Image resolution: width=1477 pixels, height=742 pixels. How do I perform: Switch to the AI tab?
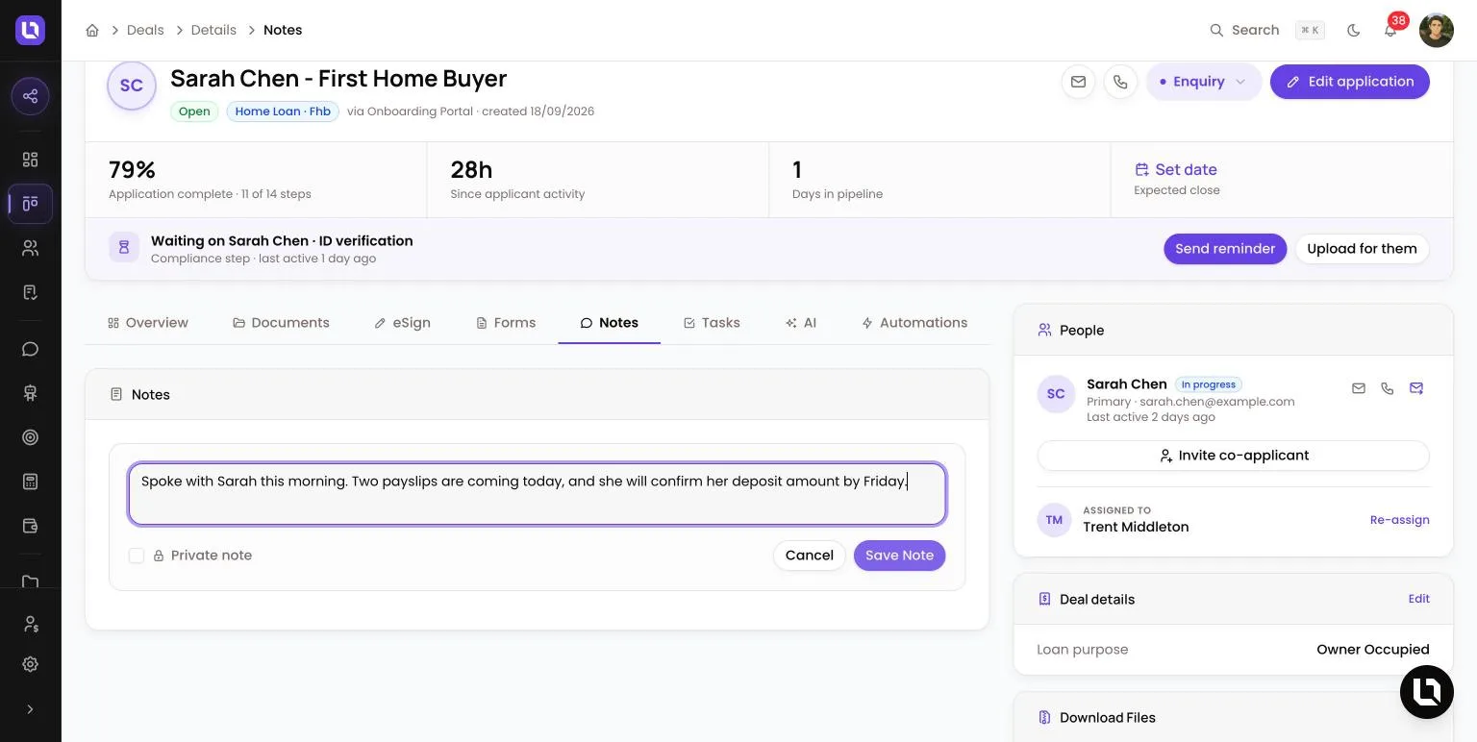click(x=801, y=323)
